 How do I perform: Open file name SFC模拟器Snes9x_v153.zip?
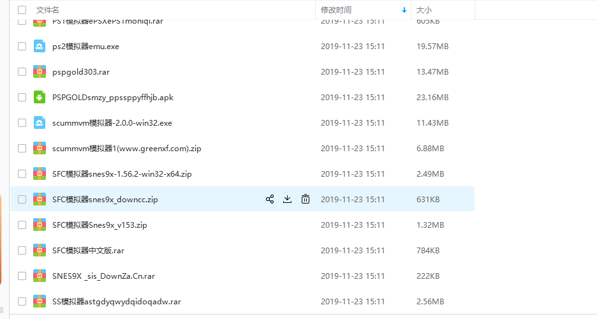click(x=99, y=225)
